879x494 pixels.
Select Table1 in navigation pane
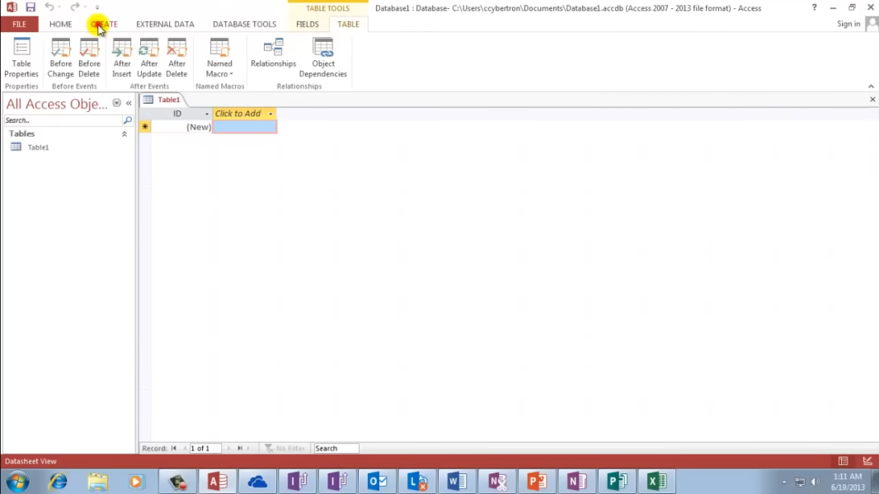pyautogui.click(x=38, y=147)
